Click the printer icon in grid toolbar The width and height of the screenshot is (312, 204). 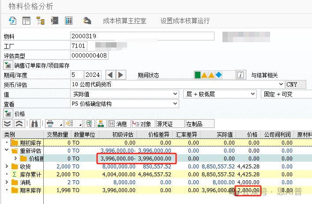(x=50, y=124)
